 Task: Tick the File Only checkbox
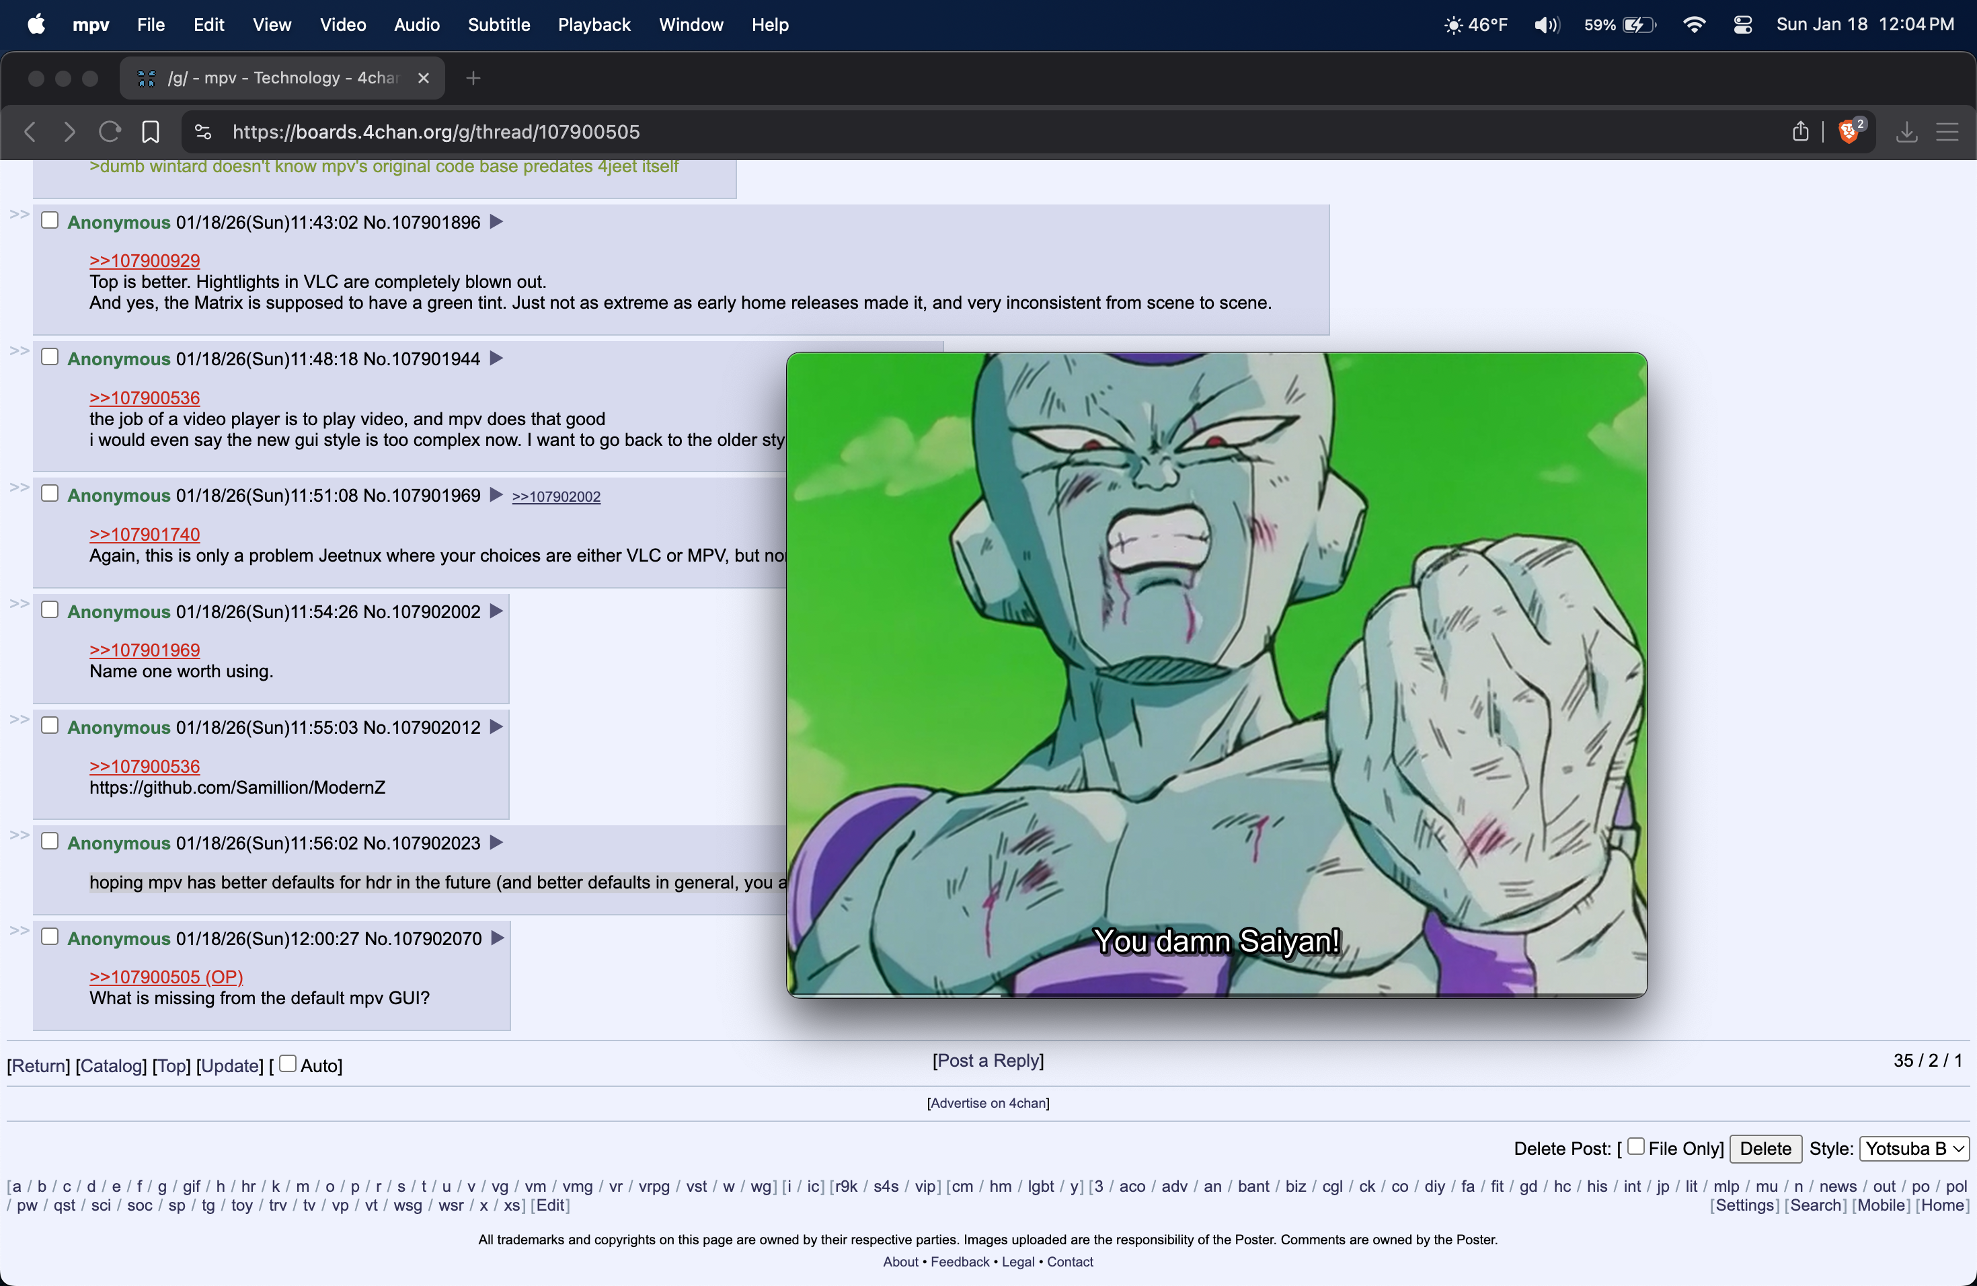[x=1635, y=1146]
